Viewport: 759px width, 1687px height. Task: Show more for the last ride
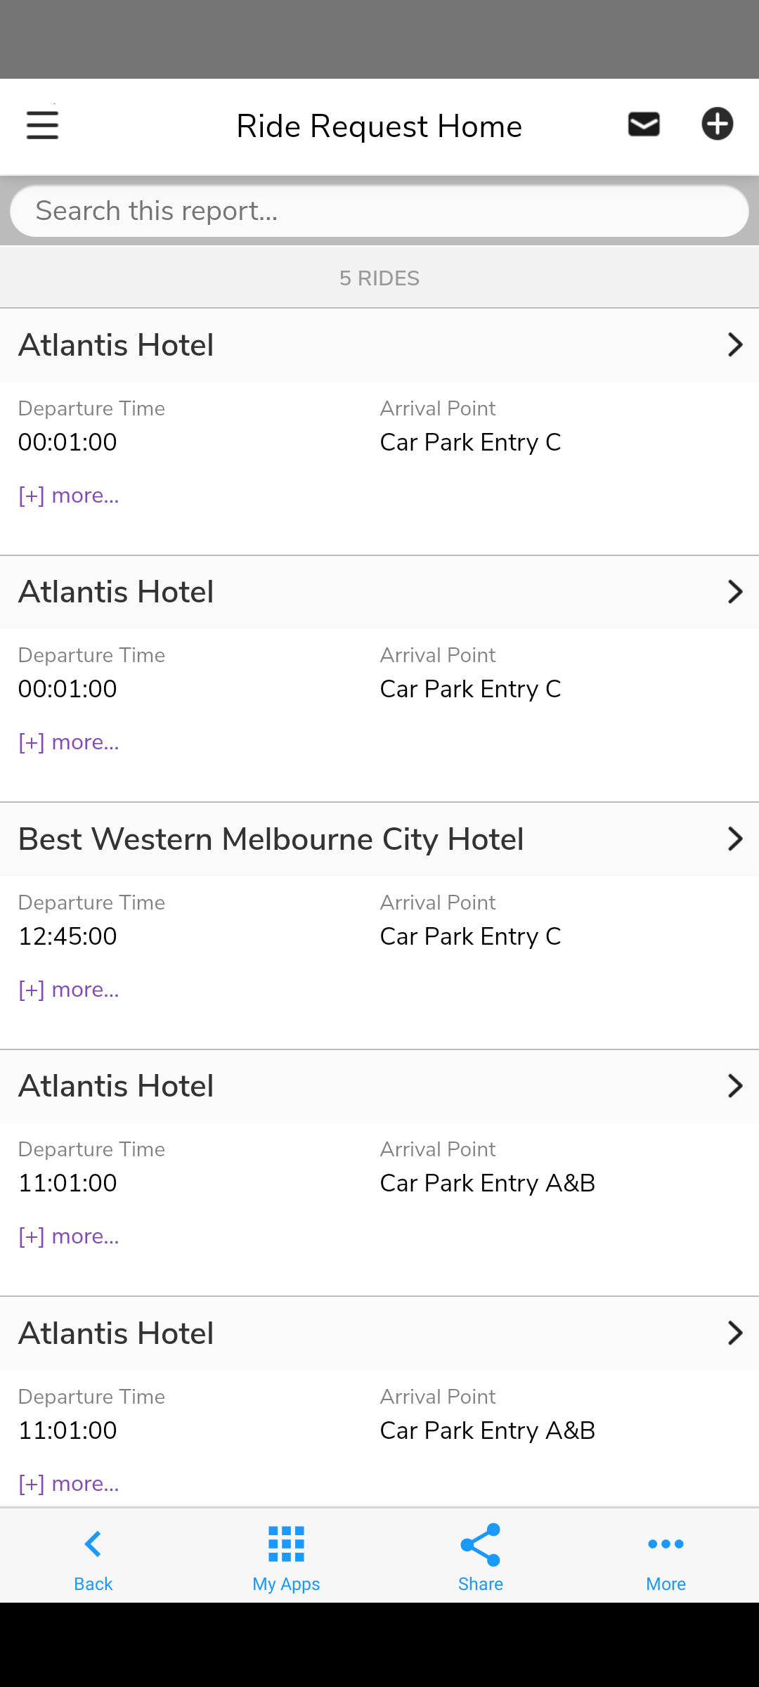69,1484
